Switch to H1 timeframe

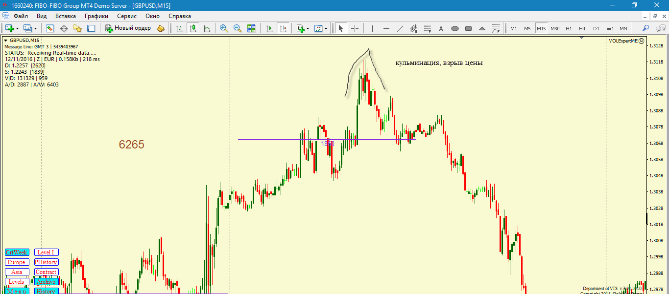coord(569,28)
